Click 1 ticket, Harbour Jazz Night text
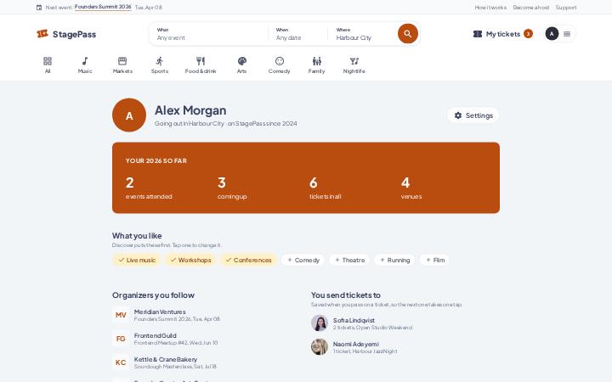This screenshot has height=382, width=612. click(x=365, y=351)
